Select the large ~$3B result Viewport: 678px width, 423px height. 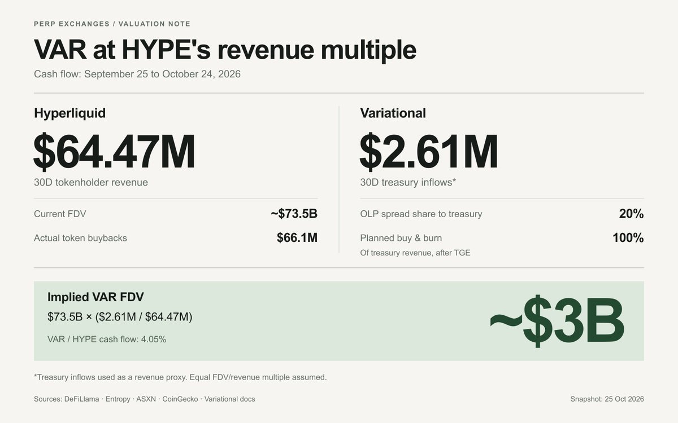557,320
